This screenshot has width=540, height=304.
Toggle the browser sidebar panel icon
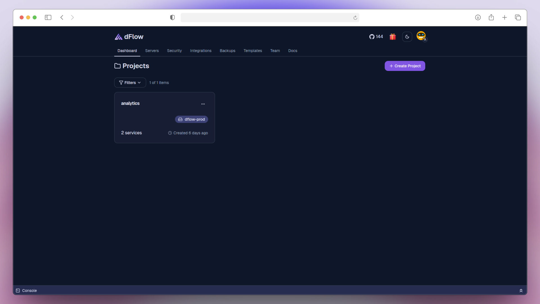click(48, 17)
